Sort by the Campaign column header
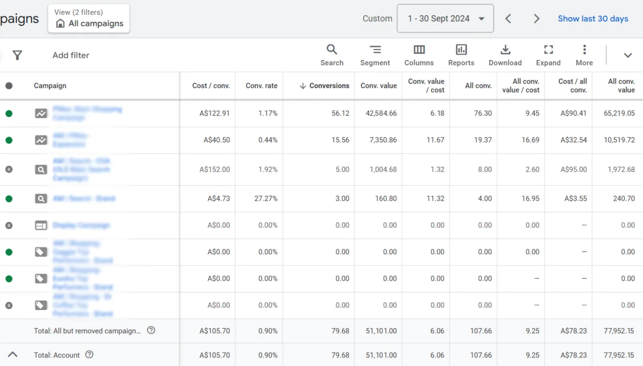 click(x=50, y=86)
